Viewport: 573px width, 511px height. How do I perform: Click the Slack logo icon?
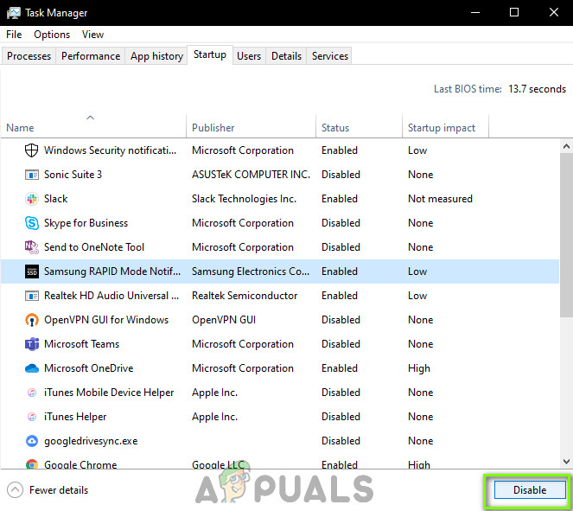pyautogui.click(x=32, y=199)
